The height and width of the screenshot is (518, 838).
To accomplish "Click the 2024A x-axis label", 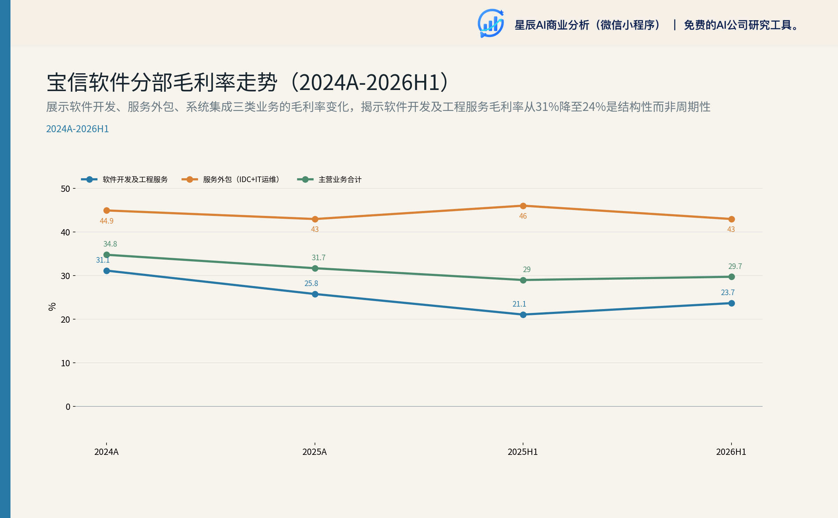I will 106,452.
